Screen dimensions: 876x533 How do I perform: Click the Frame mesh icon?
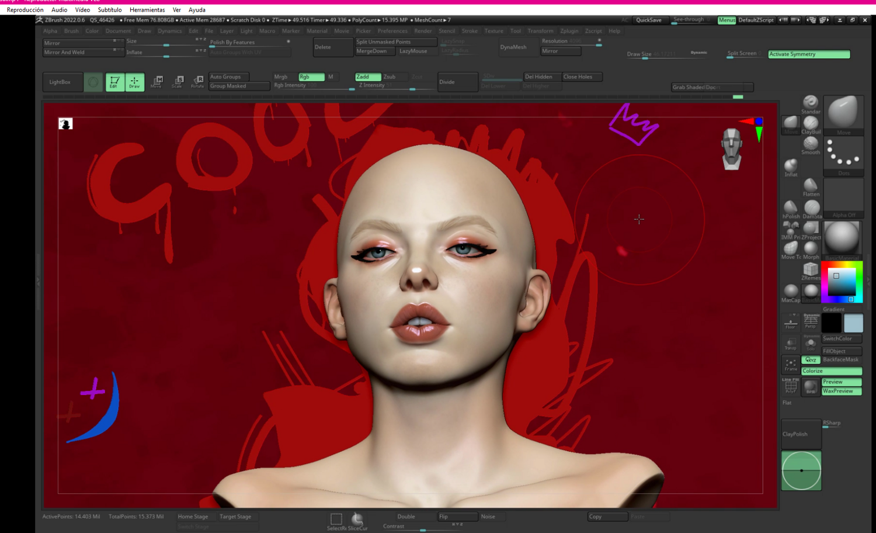coord(791,365)
